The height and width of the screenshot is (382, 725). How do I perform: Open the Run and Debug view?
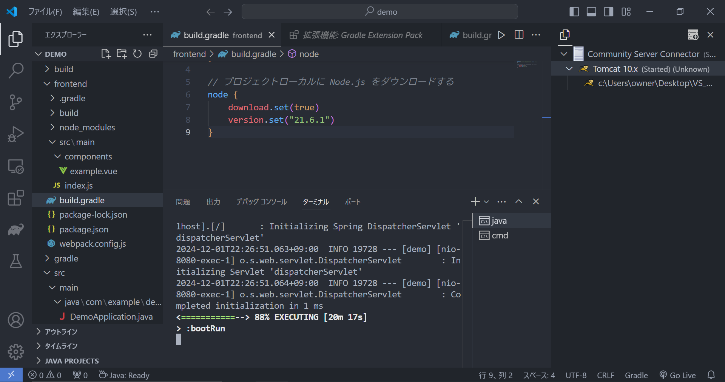pyautogui.click(x=15, y=134)
